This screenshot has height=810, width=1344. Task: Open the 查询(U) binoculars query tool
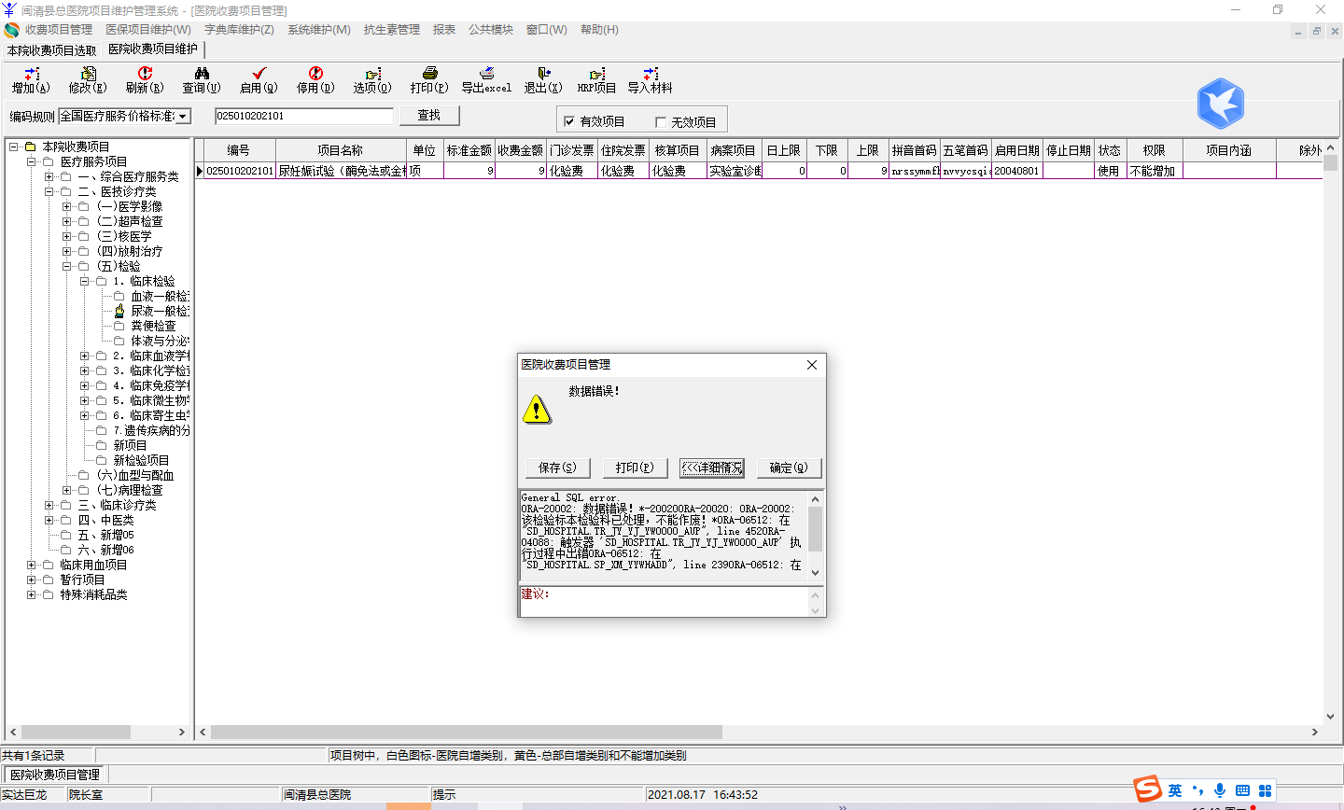pyautogui.click(x=202, y=74)
